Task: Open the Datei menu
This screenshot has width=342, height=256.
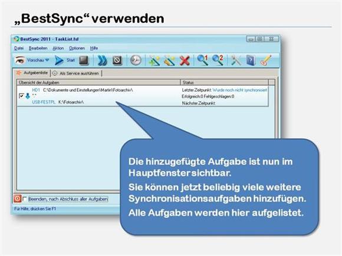Action: [x=19, y=48]
